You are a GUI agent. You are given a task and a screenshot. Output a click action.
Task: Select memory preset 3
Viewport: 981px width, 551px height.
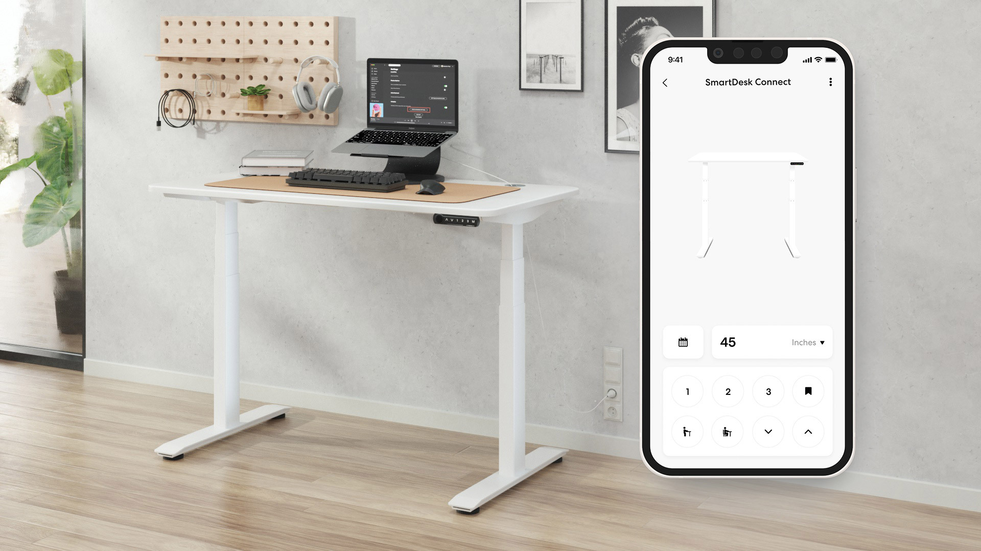(x=767, y=391)
